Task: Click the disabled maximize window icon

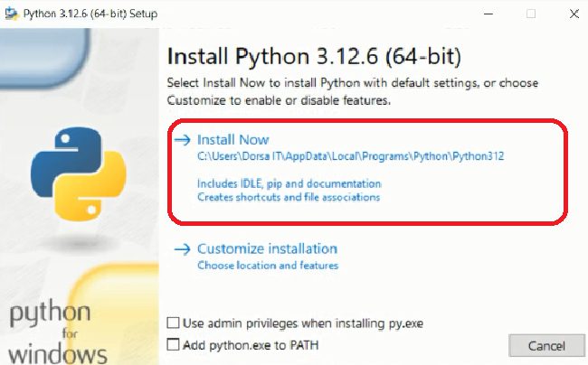Action: click(531, 14)
